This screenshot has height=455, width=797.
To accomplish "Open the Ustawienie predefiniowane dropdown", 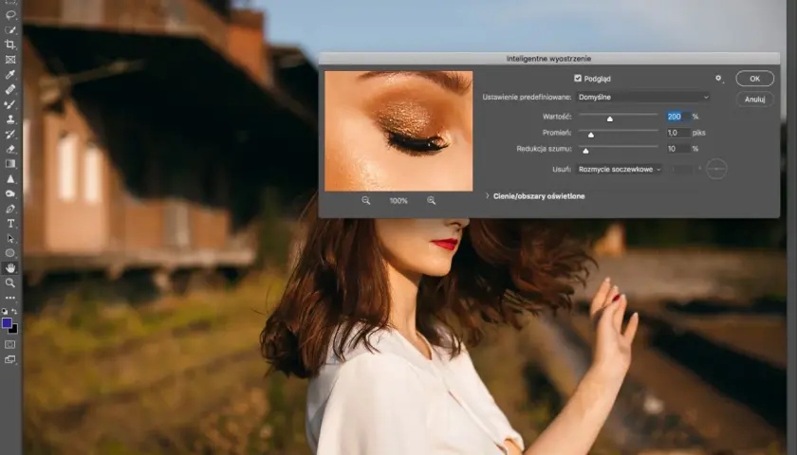I will 643,97.
